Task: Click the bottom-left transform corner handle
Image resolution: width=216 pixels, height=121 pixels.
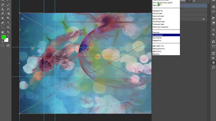Action: pos(20,114)
